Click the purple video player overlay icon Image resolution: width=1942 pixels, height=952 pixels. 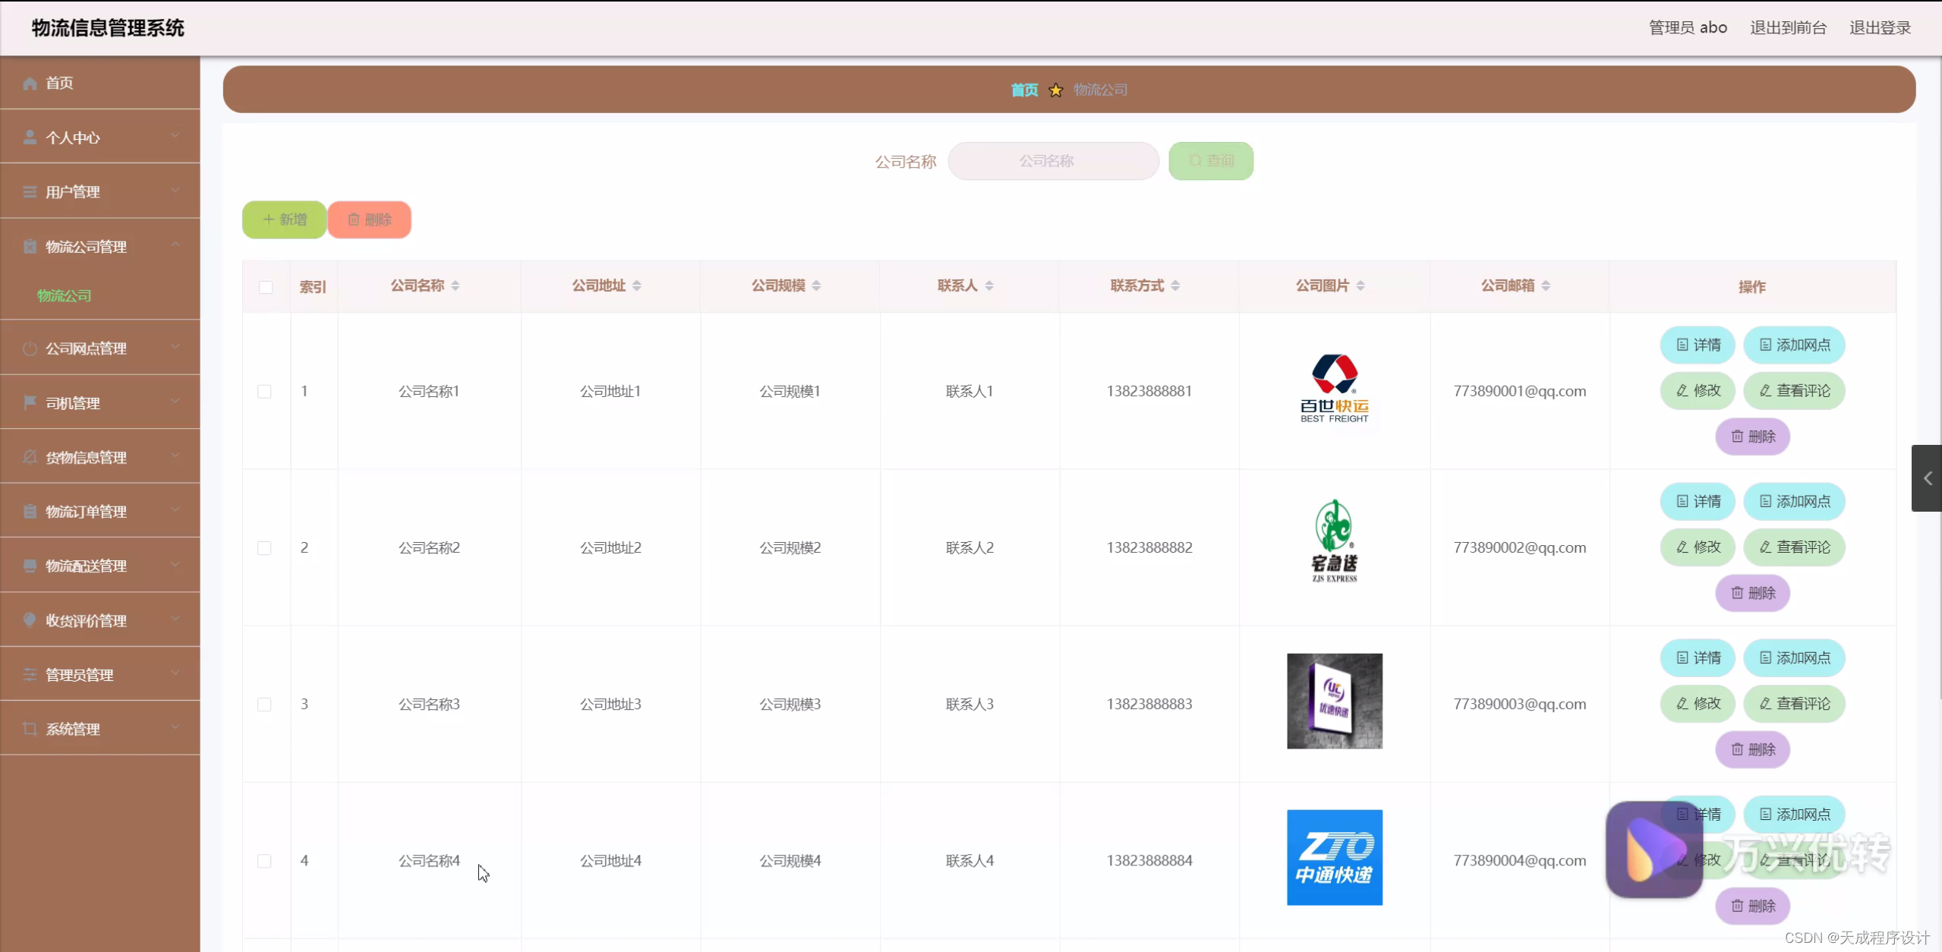click(1654, 850)
